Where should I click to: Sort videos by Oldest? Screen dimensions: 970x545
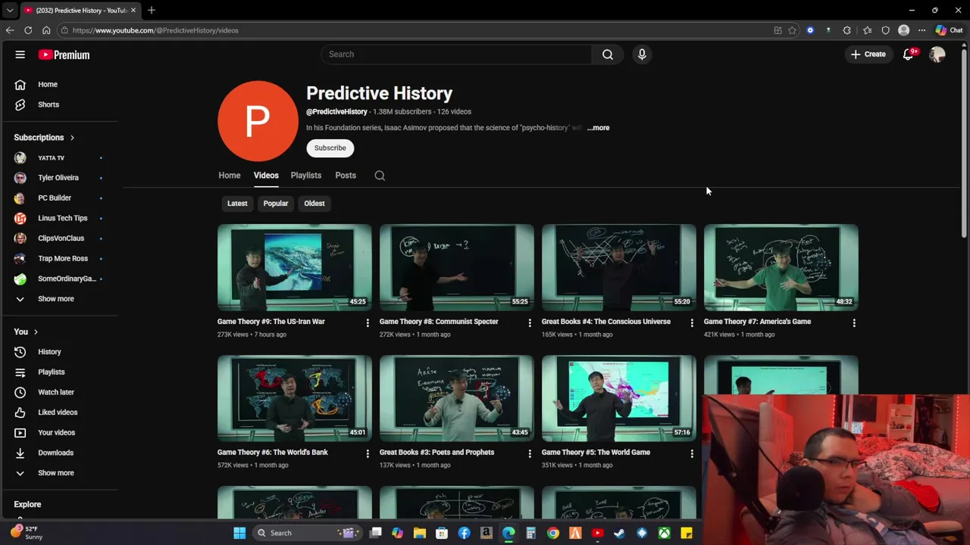coord(314,203)
